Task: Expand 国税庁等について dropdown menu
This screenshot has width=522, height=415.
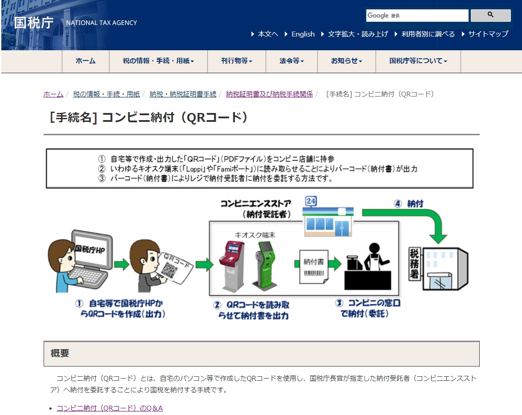Action: pos(418,61)
